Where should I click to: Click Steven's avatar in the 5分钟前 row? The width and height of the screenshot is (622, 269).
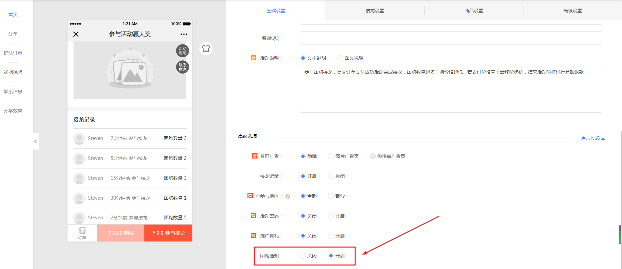pyautogui.click(x=79, y=159)
